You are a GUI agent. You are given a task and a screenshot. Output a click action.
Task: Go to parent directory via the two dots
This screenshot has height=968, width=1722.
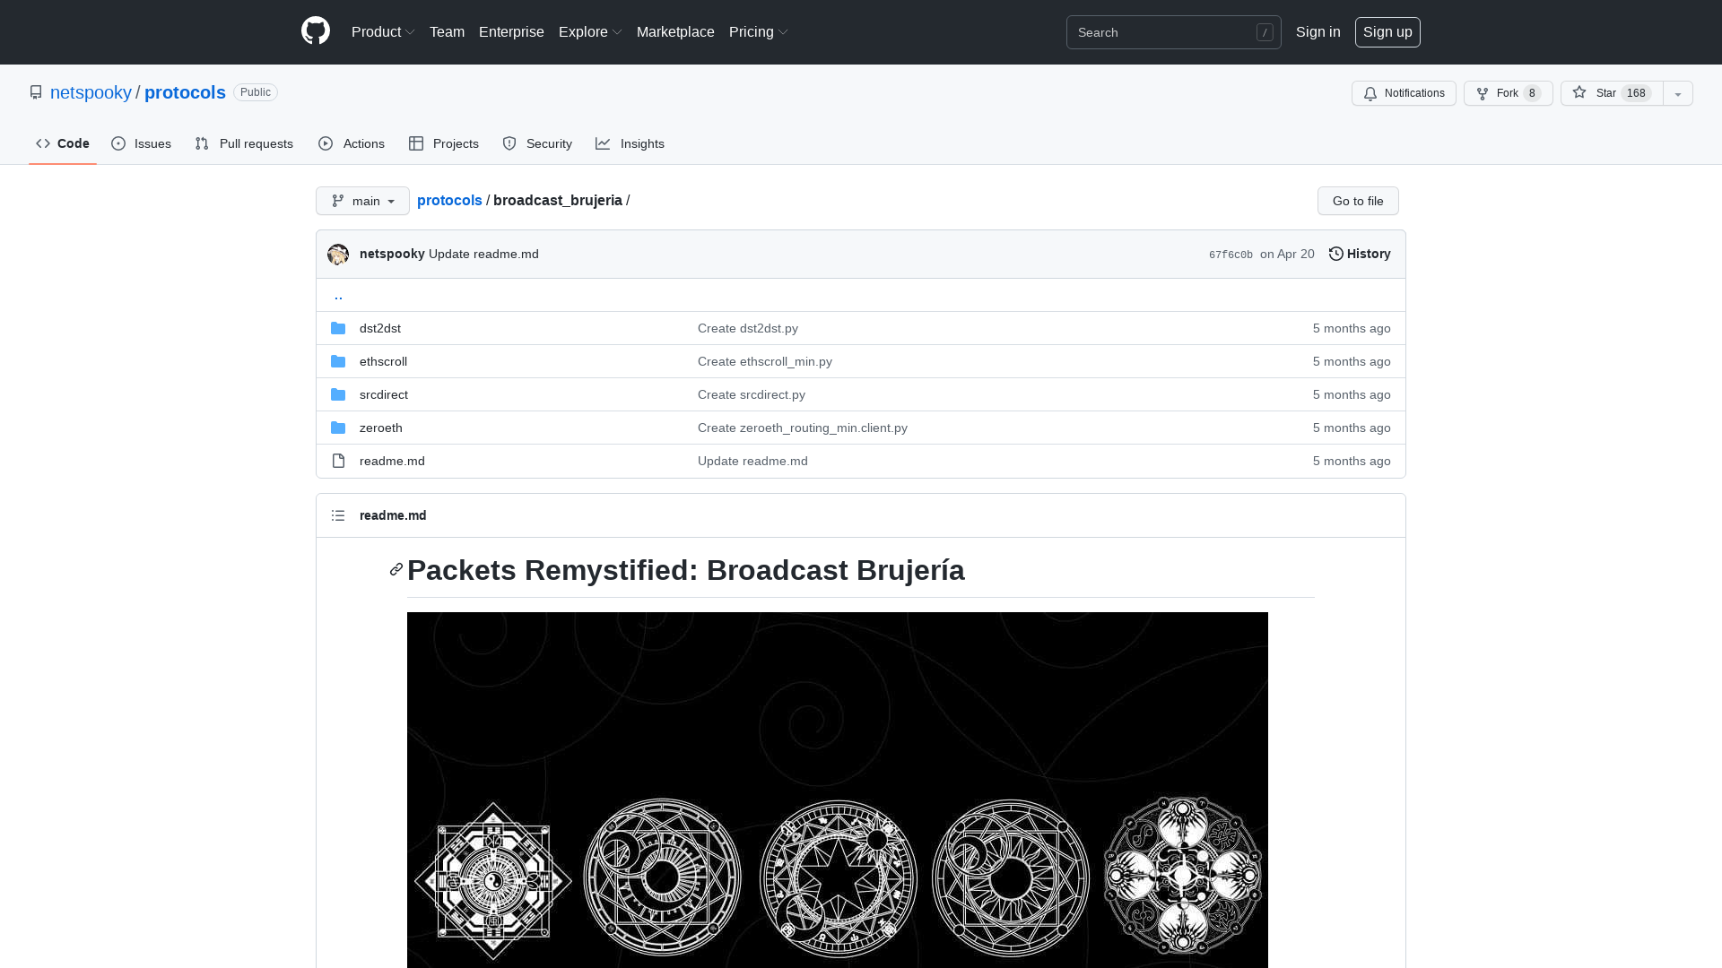[x=338, y=295]
